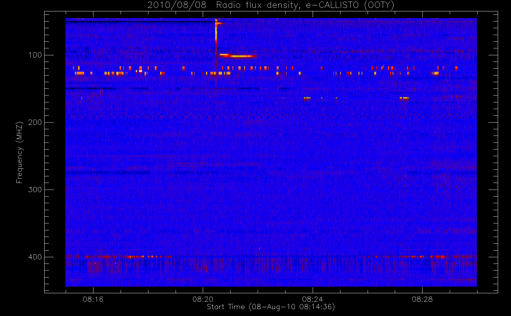Click the dark horizontal line near 275 MHz

(x=107, y=173)
